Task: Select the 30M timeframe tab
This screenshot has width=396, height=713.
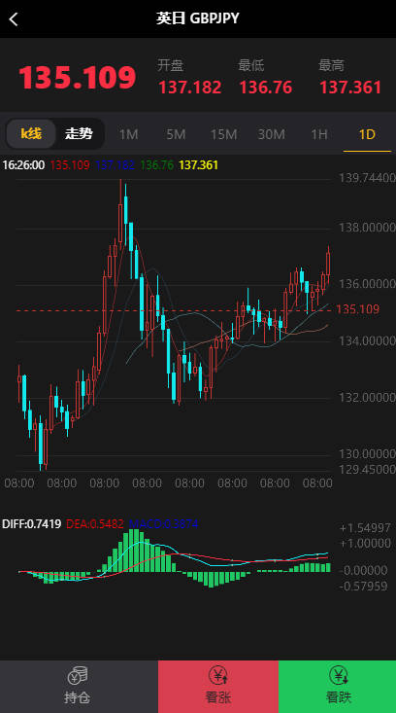Action: click(271, 134)
